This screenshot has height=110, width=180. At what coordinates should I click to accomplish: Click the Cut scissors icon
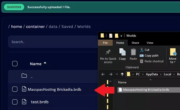pyautogui.click(x=142, y=50)
